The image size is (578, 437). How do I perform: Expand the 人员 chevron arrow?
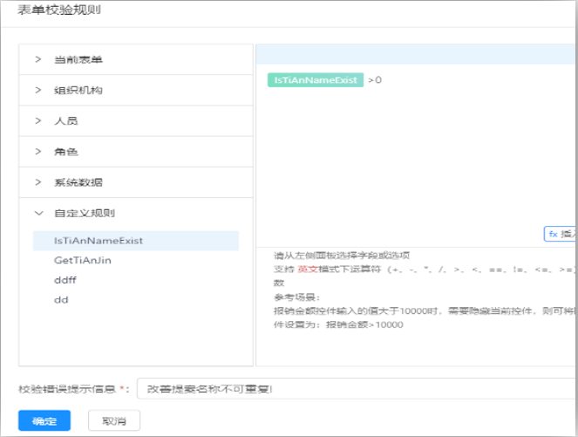[38, 120]
